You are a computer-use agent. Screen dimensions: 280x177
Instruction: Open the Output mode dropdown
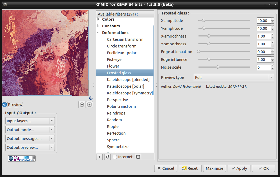[30, 130]
